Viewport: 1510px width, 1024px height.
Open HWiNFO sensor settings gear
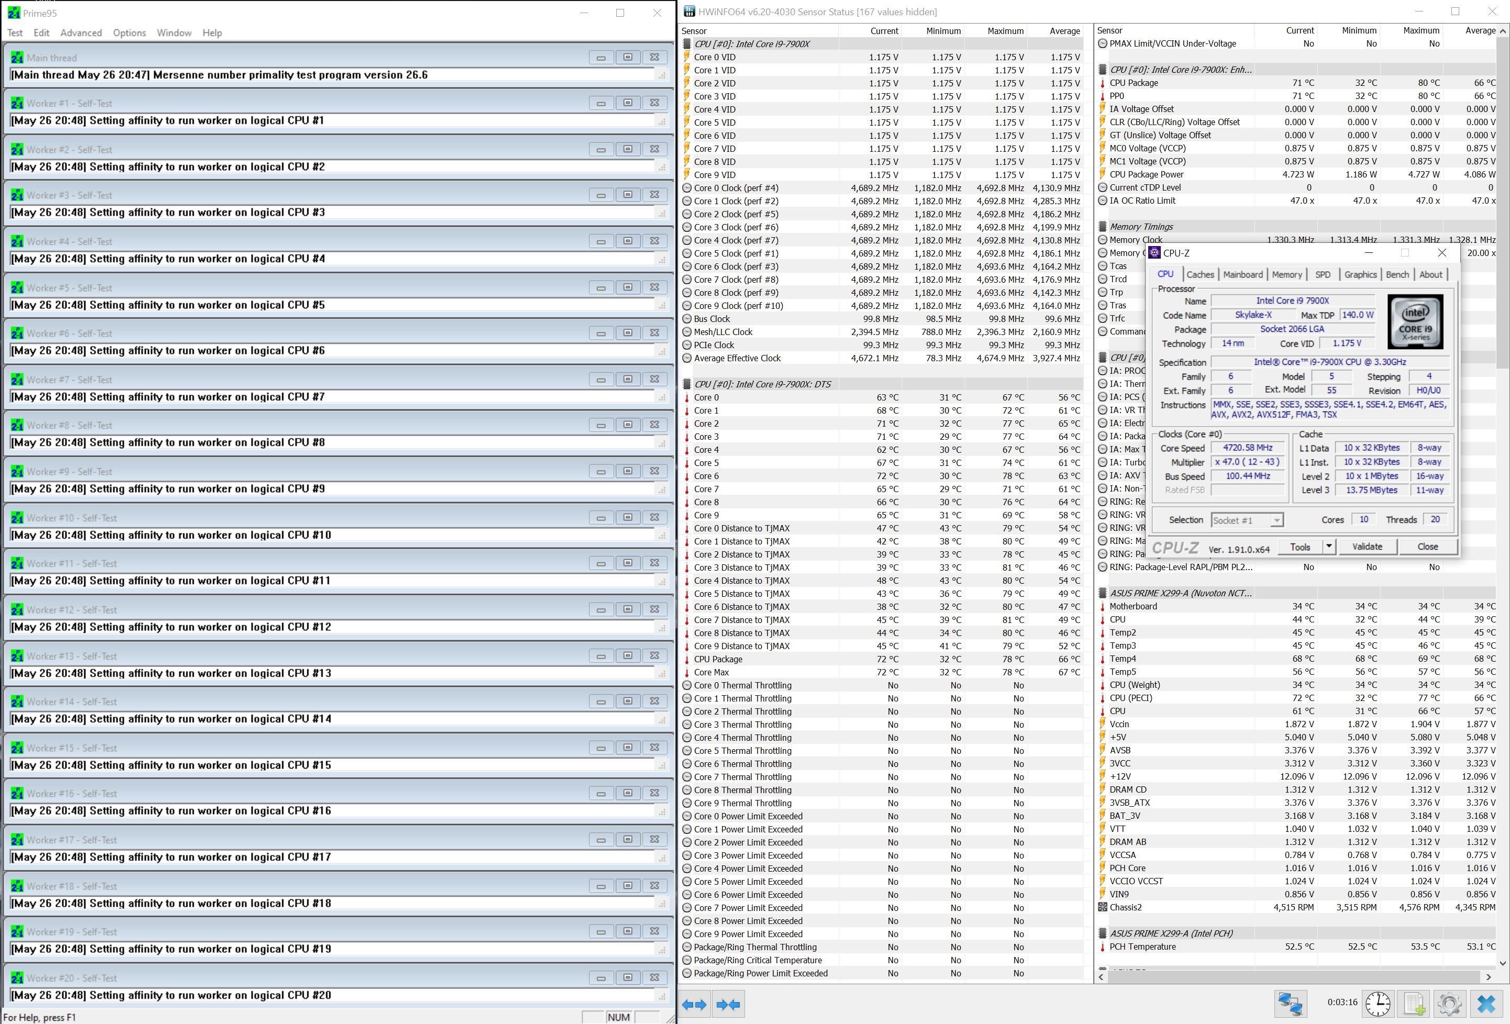1450,1004
